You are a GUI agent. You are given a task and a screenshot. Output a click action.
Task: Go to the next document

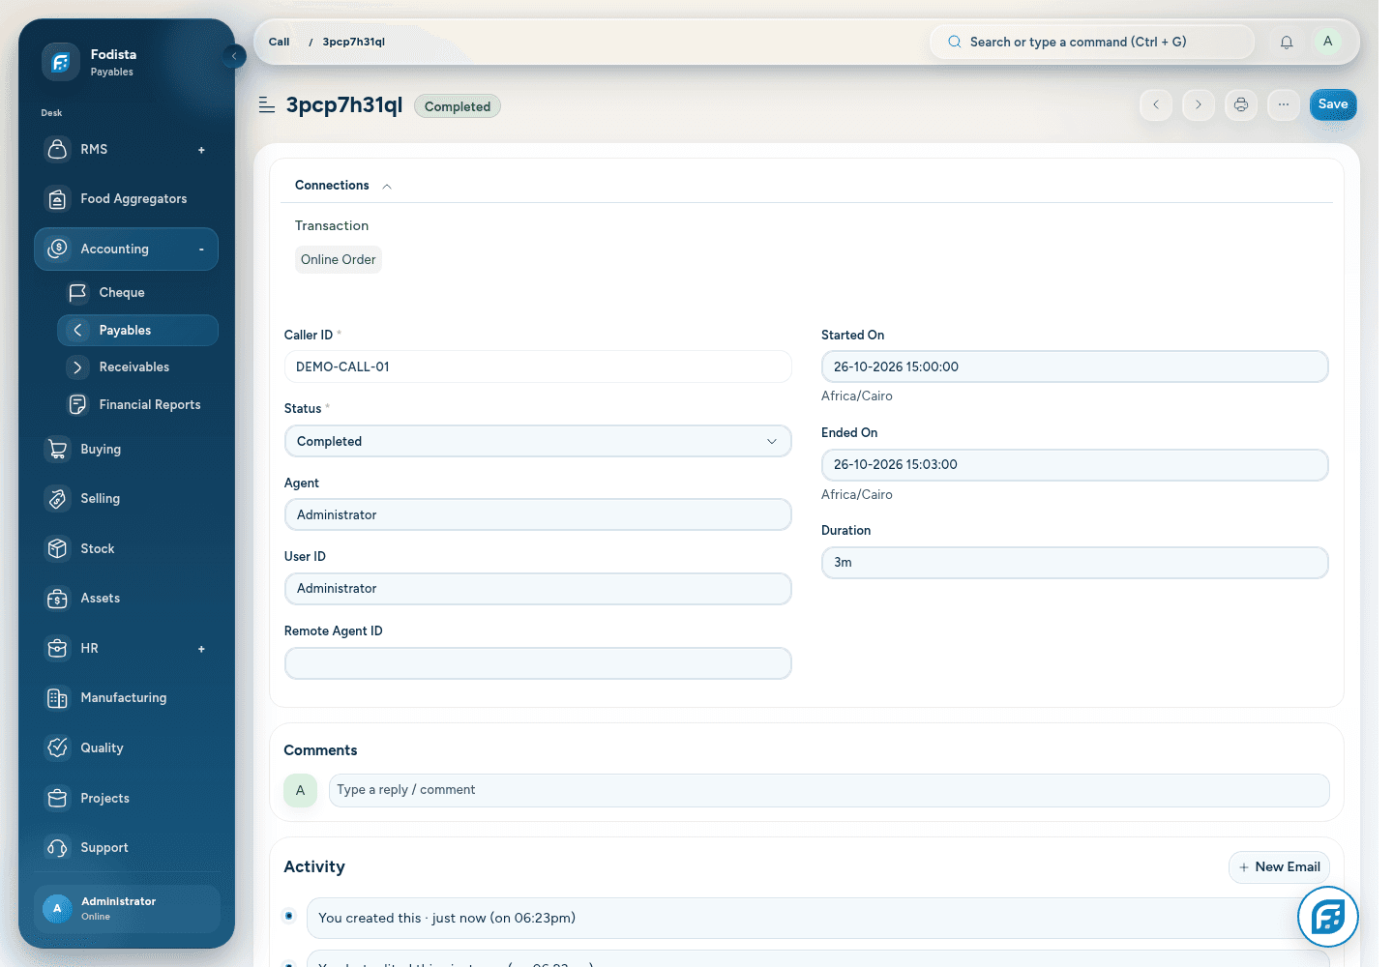tap(1199, 104)
